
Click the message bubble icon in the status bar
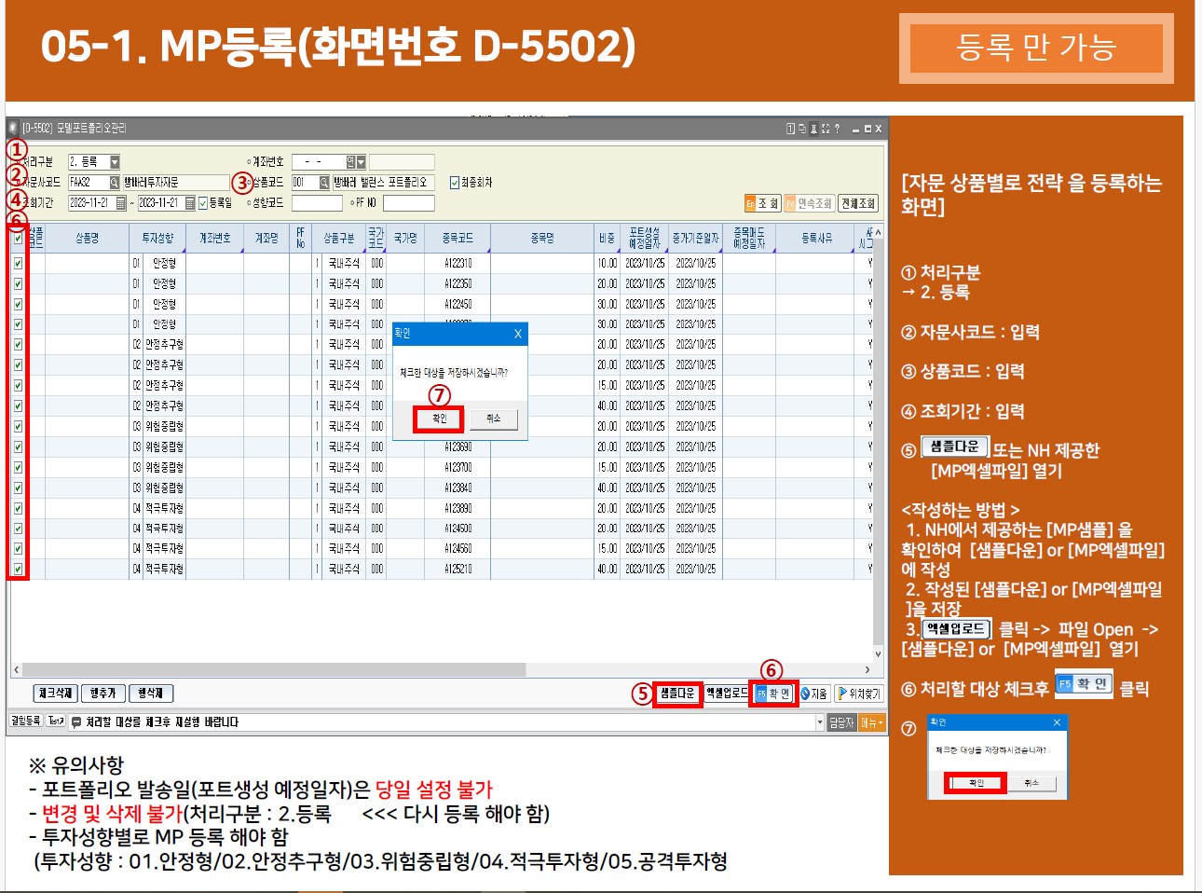point(76,722)
